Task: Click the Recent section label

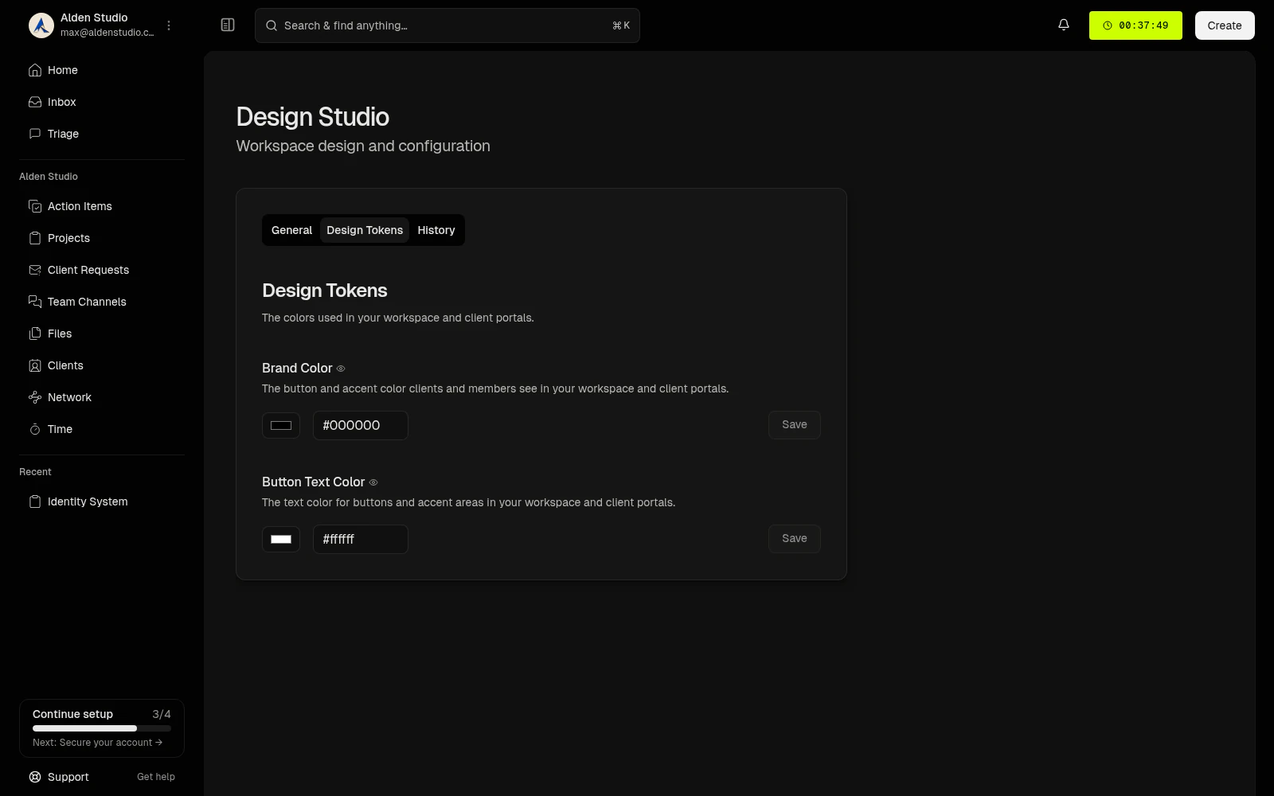Action: click(x=35, y=472)
